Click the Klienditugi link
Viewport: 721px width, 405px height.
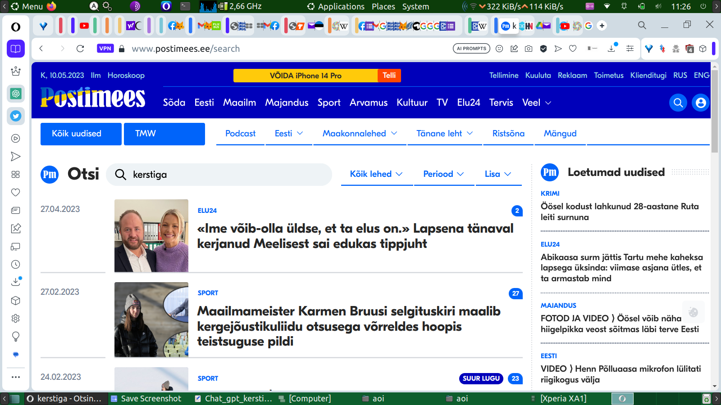point(648,75)
